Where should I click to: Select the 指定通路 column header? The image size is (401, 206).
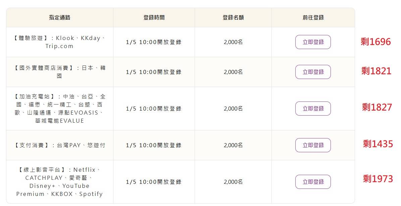point(60,17)
